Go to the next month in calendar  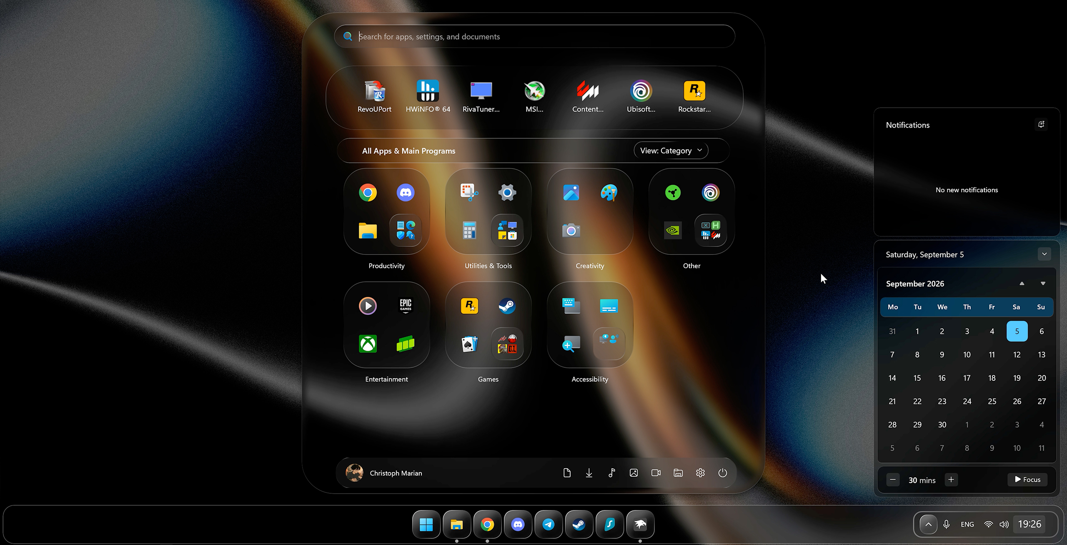[x=1043, y=284]
